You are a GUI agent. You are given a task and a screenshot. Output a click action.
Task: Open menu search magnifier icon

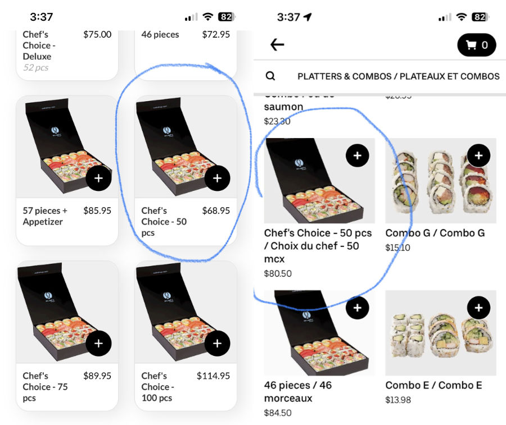270,76
